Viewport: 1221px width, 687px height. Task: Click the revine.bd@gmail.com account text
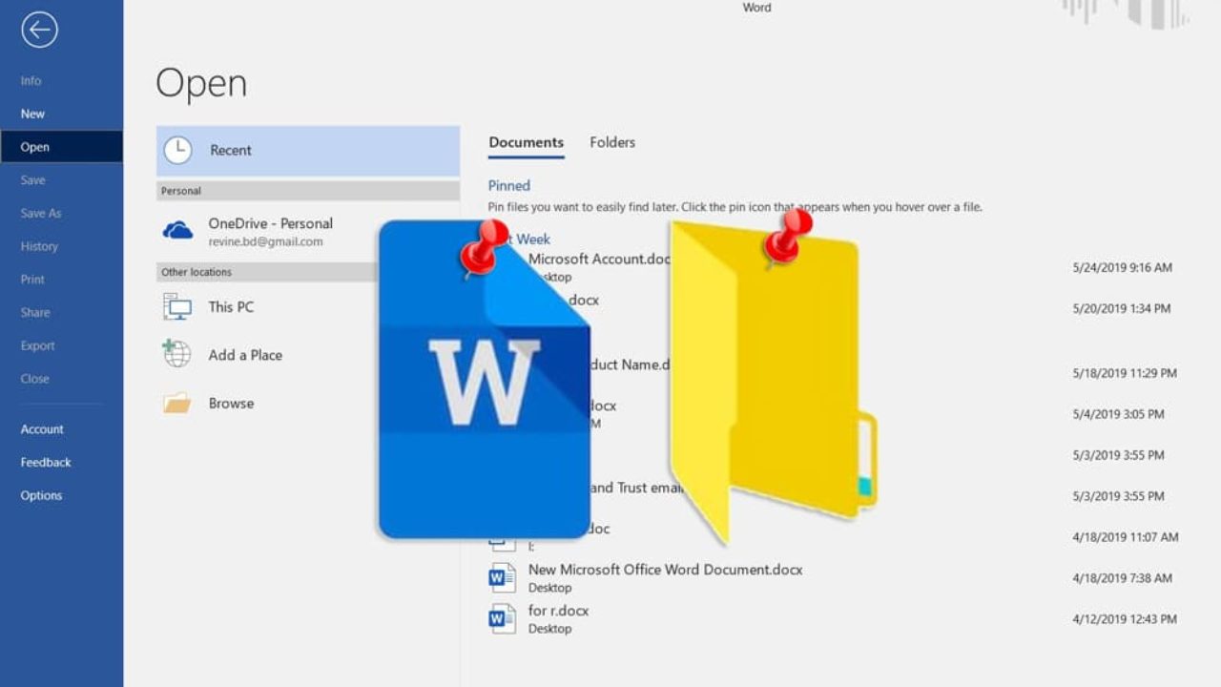265,242
